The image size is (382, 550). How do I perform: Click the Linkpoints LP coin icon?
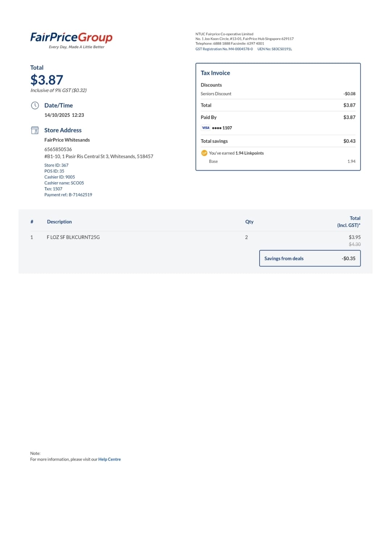click(204, 153)
